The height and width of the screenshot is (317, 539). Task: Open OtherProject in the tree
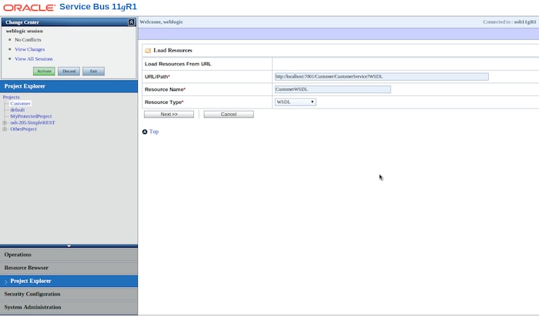coord(23,129)
